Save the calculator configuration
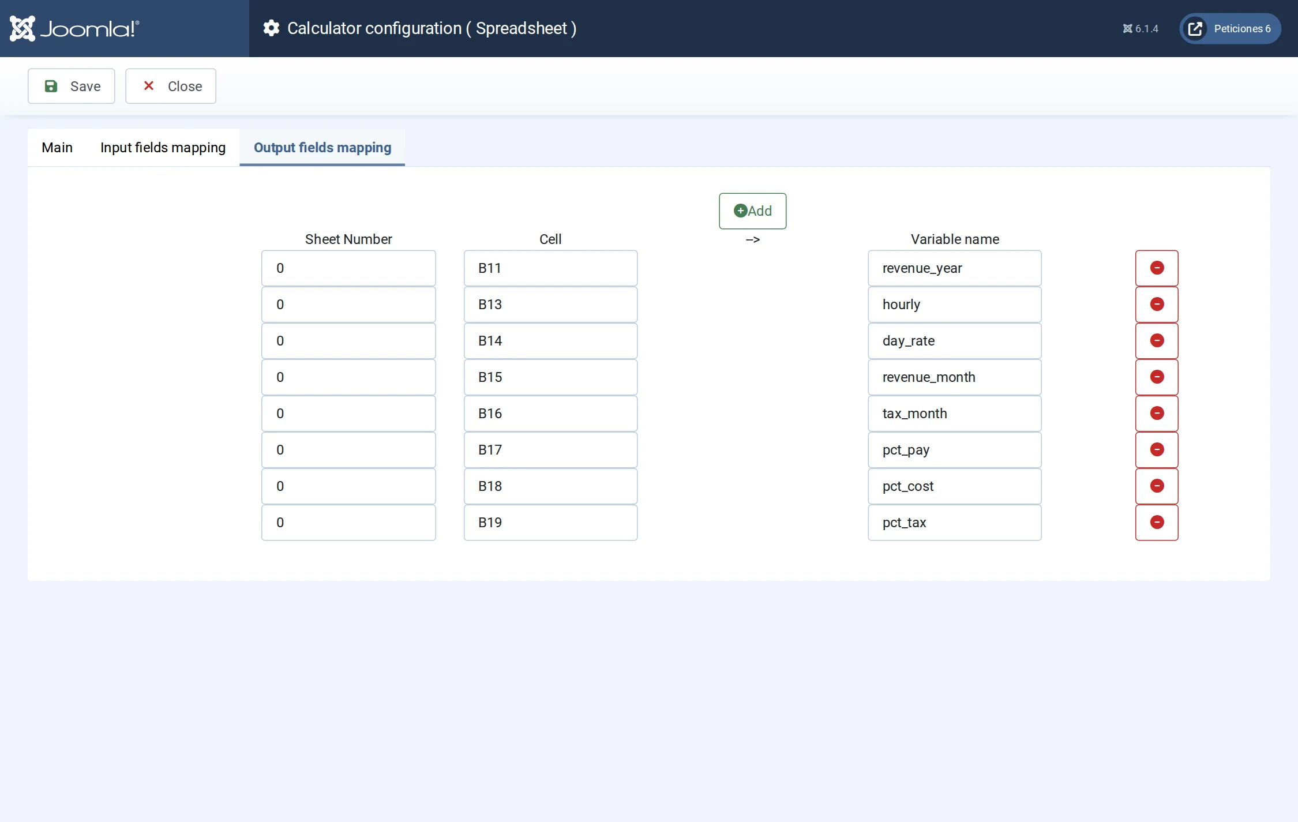This screenshot has width=1298, height=822. coord(72,86)
